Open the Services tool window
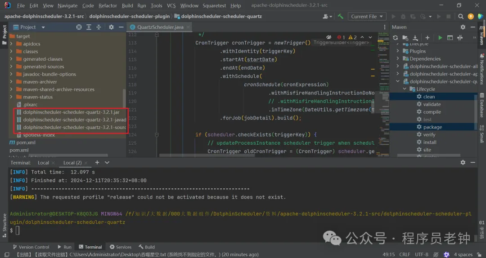 [x=121, y=247]
